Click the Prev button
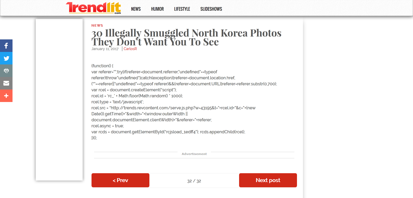 pos(120,180)
